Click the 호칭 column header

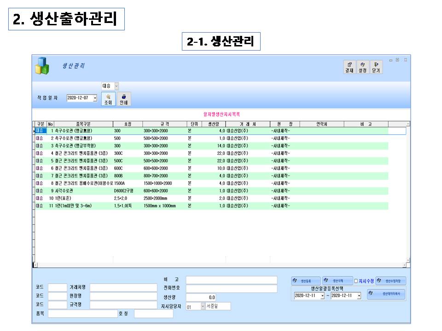pos(128,124)
